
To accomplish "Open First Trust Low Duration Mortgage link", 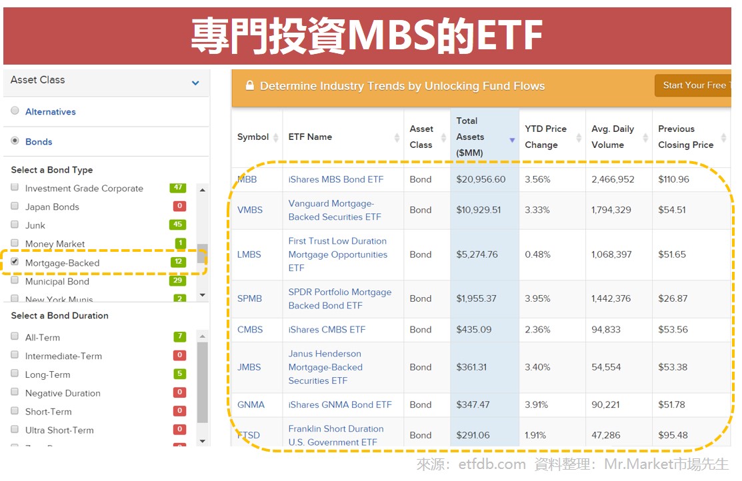I will (x=338, y=254).
